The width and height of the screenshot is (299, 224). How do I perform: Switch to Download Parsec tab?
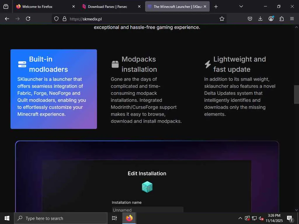[111, 6]
